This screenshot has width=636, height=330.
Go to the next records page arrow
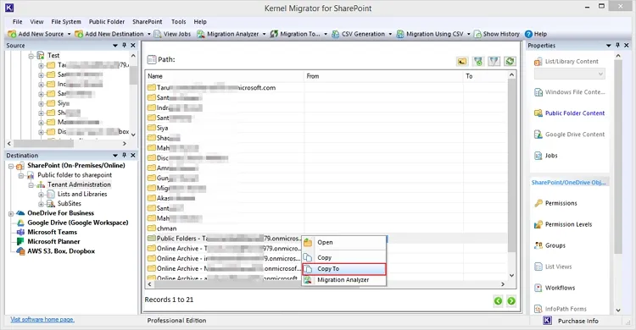[x=511, y=301]
